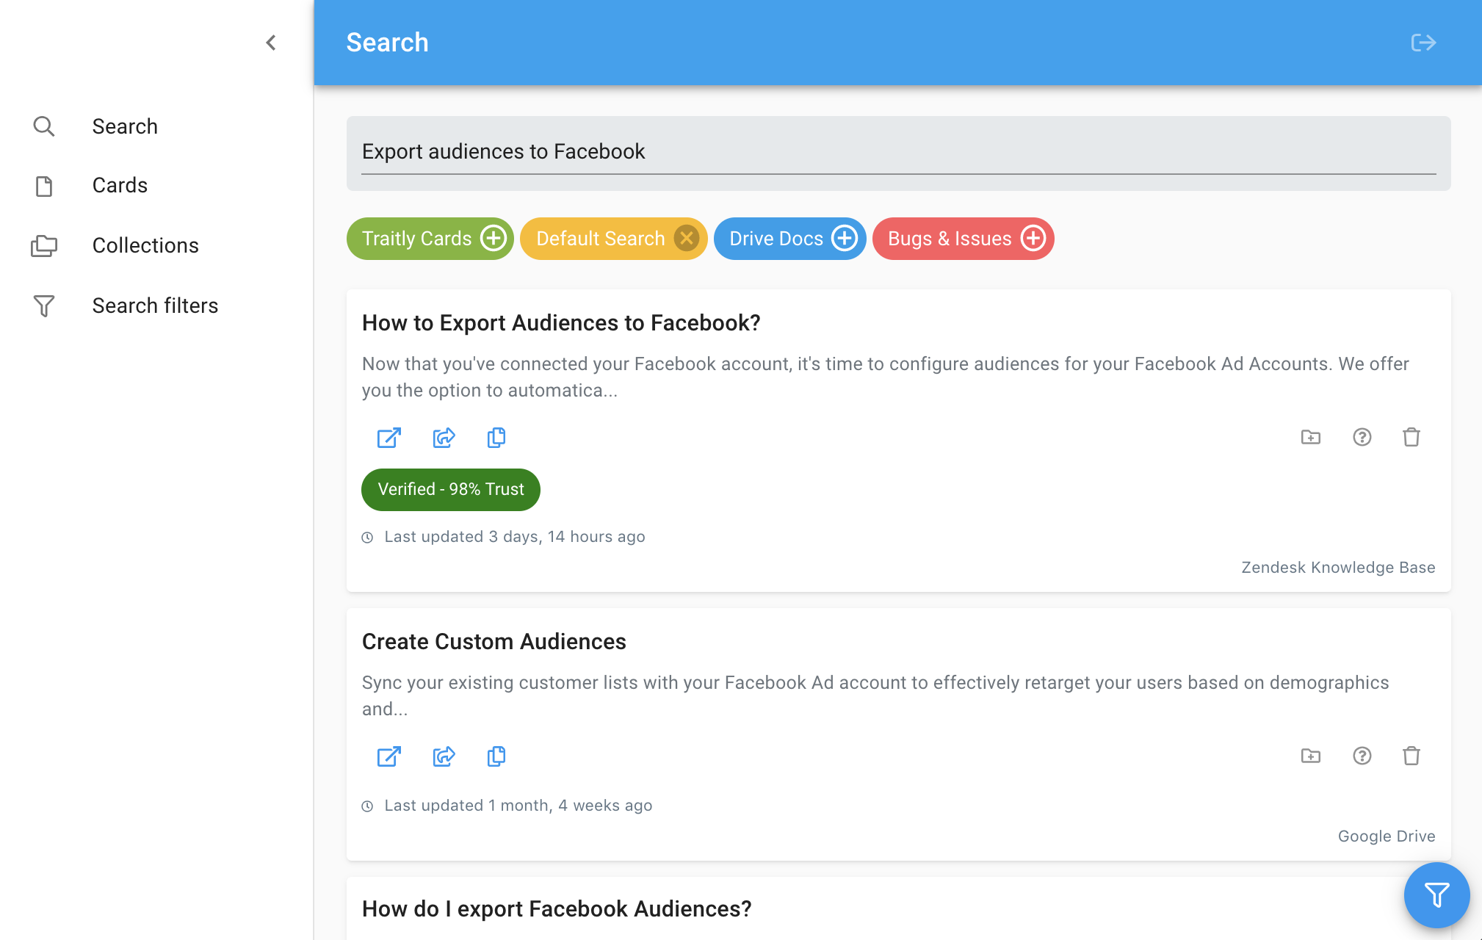Click Verified - 98% Trust badge

(450, 490)
